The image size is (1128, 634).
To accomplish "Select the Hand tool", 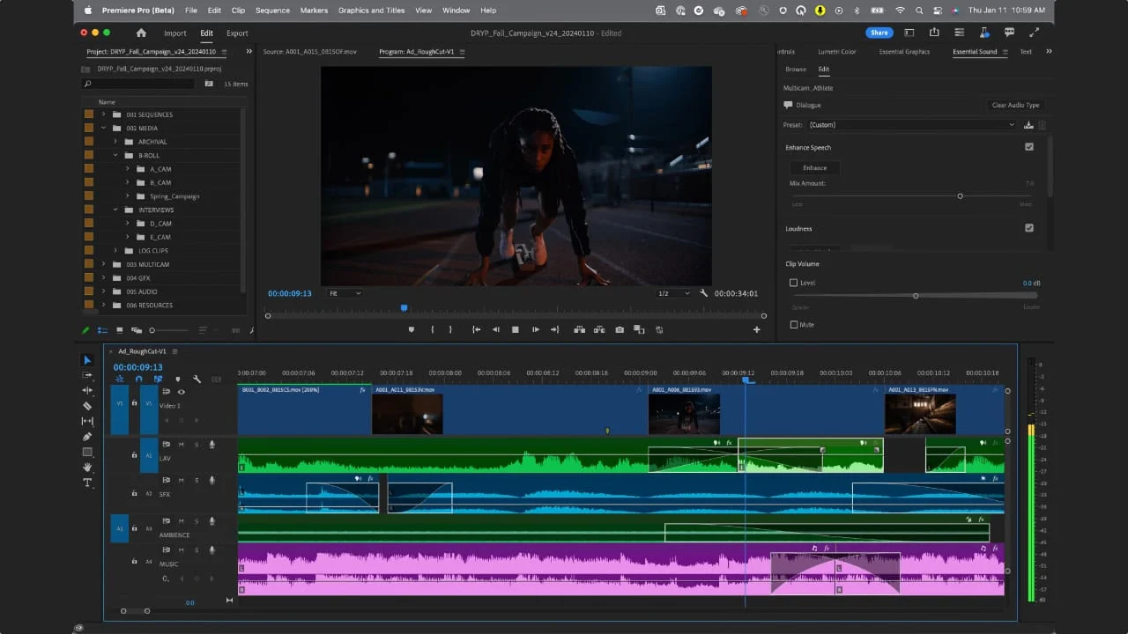I will coord(87,468).
